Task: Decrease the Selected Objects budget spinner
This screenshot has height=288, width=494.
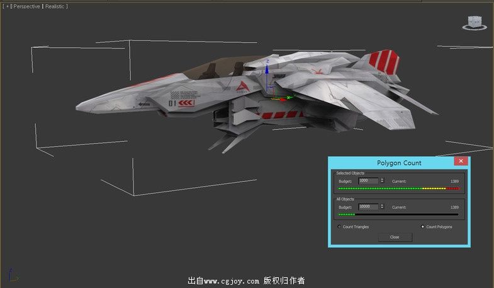Action: click(x=382, y=183)
